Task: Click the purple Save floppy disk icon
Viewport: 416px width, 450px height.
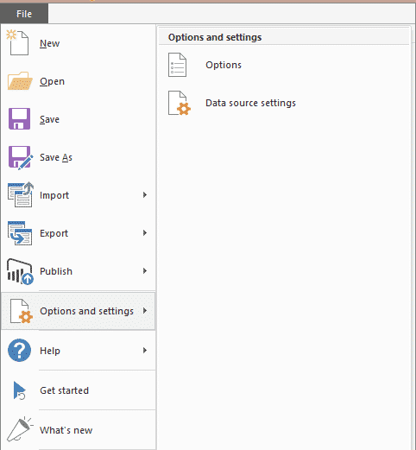Action: (x=19, y=119)
